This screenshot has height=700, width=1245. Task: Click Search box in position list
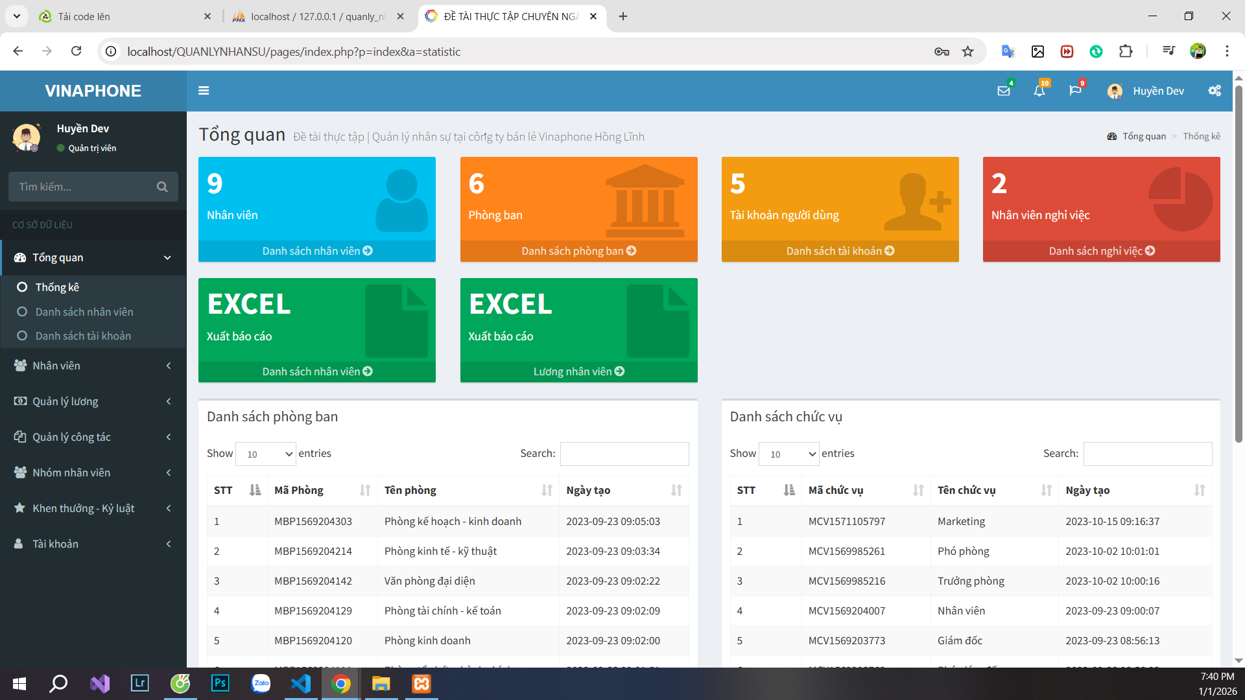(x=1148, y=454)
